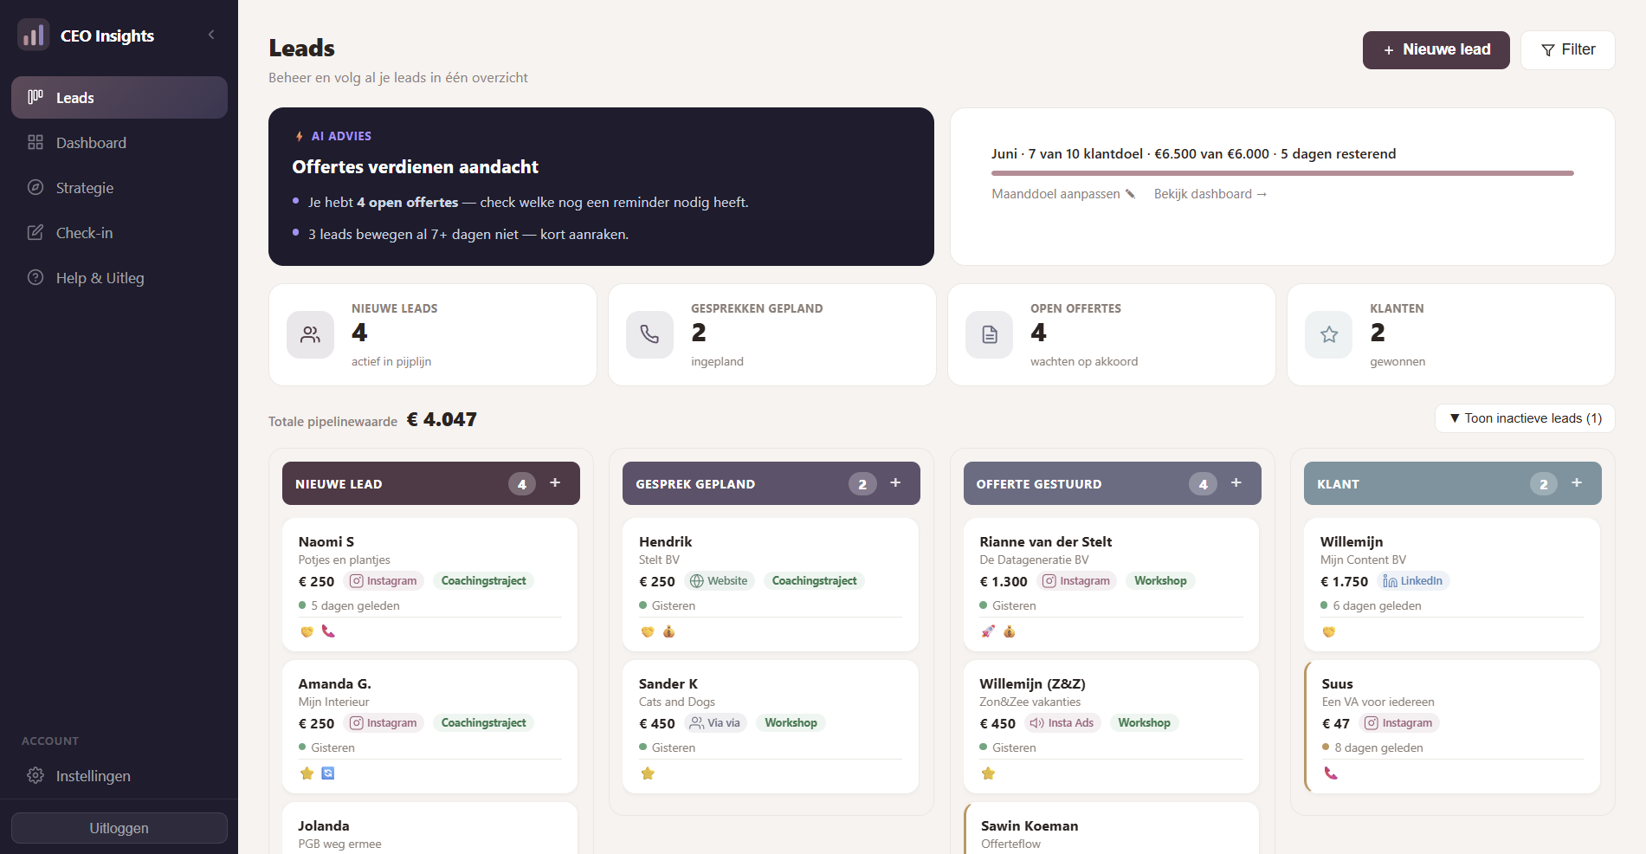Click the handshake emoji on Naomi S card
The height and width of the screenshot is (854, 1646).
point(307,631)
